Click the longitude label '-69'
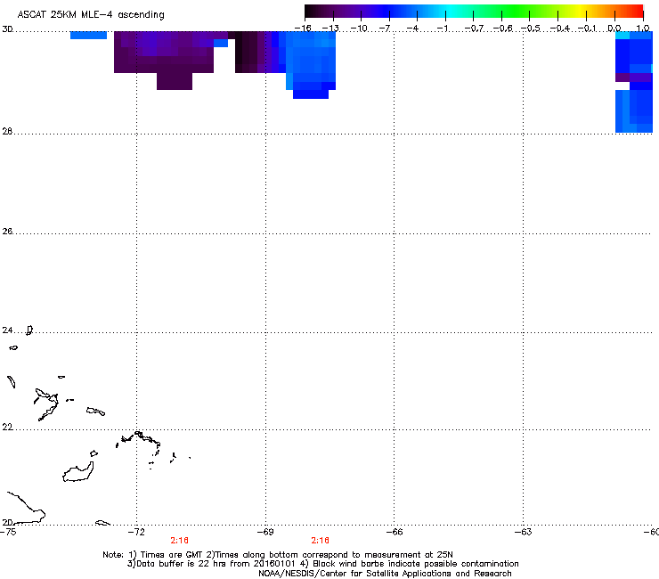This screenshot has width=659, height=579. tap(265, 532)
